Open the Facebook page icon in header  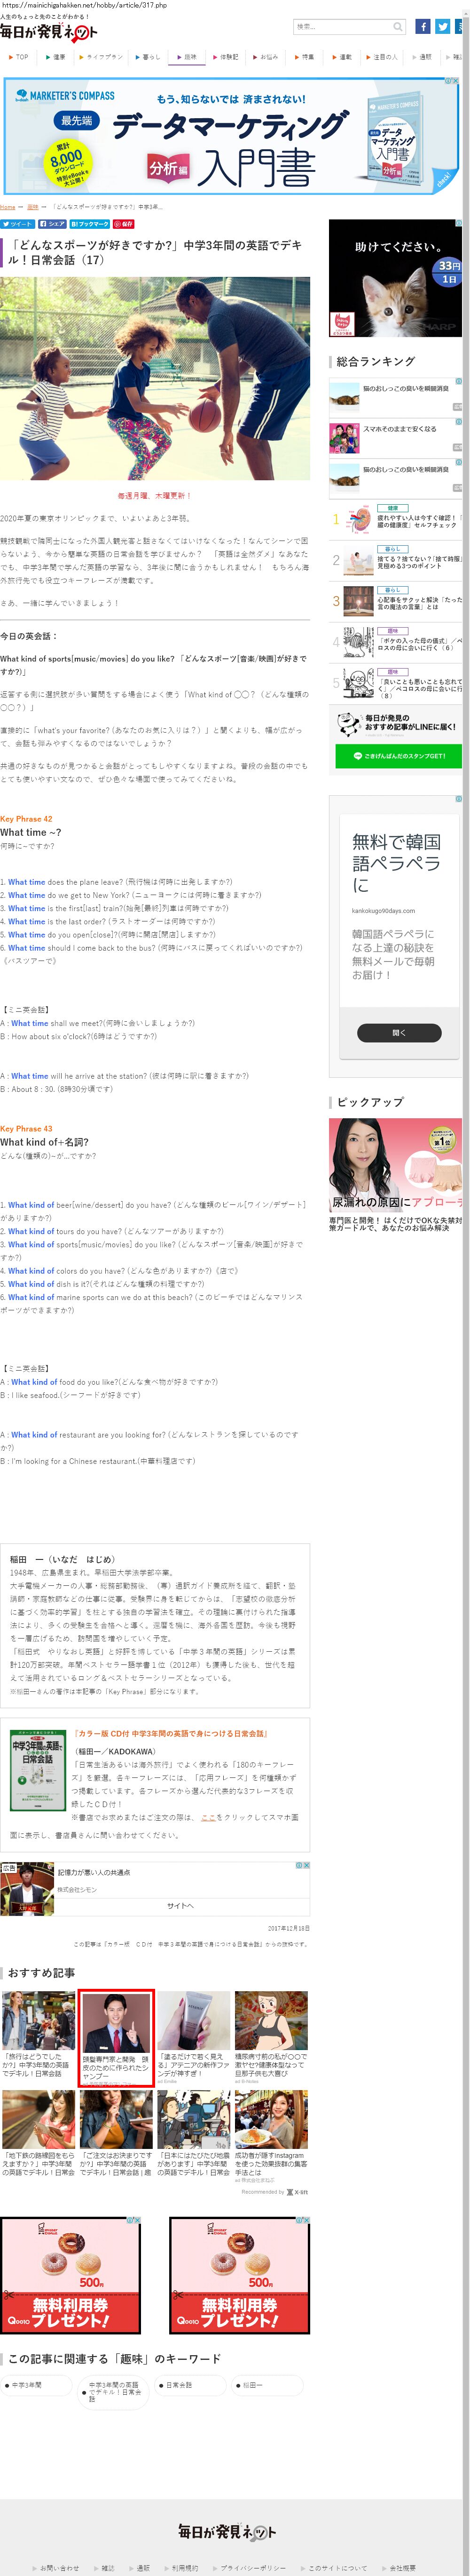[422, 27]
